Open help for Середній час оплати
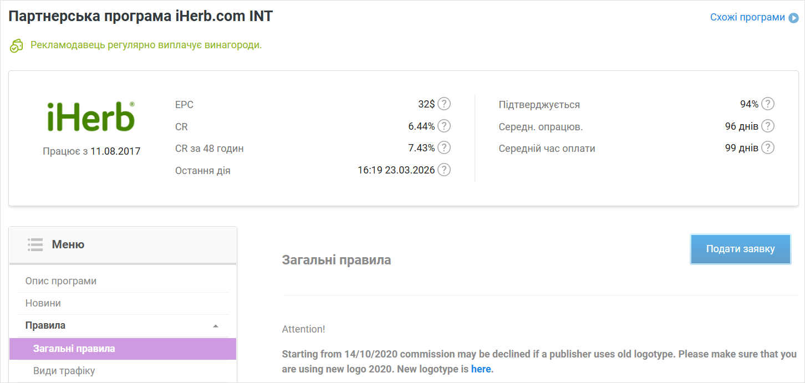Screen dimensions: 805x383 pyautogui.click(x=767, y=148)
